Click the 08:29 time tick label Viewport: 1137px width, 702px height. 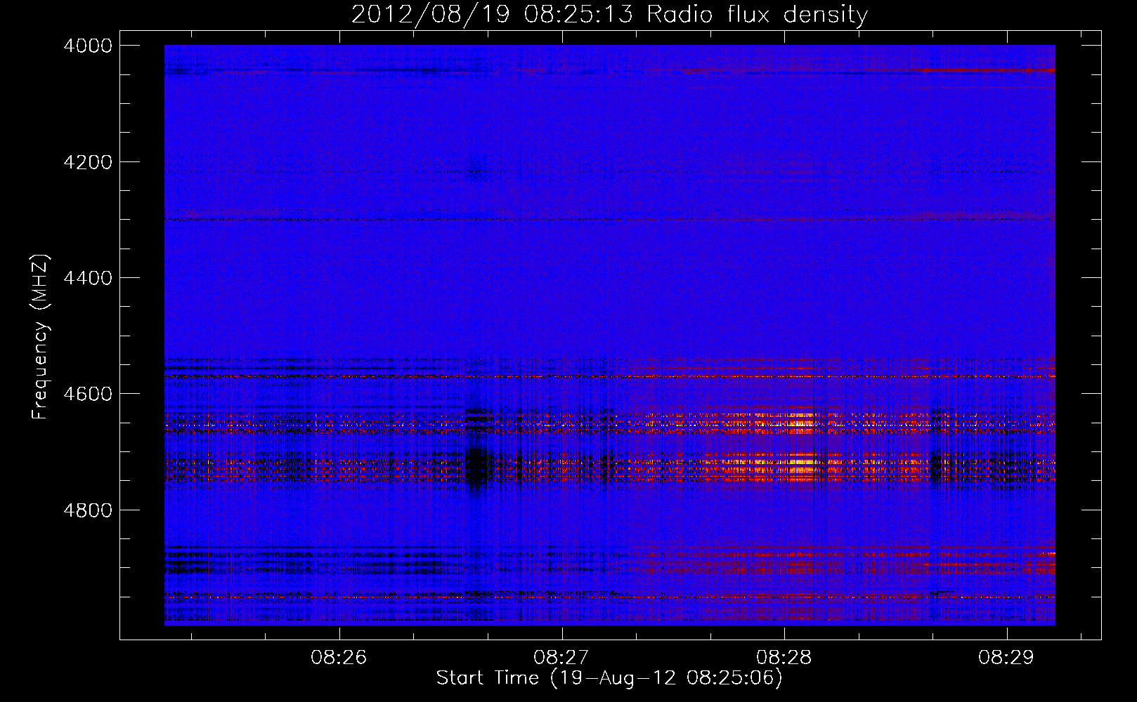point(1007,657)
